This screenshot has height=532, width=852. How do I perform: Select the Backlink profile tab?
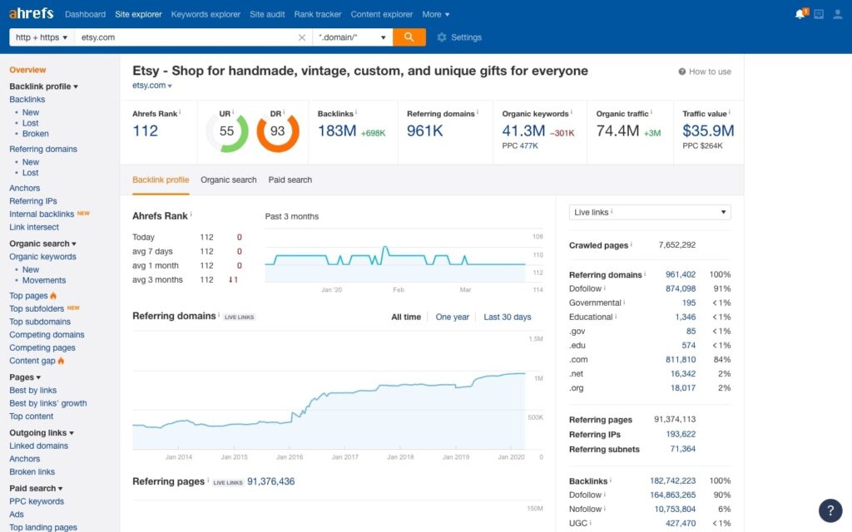(x=161, y=180)
